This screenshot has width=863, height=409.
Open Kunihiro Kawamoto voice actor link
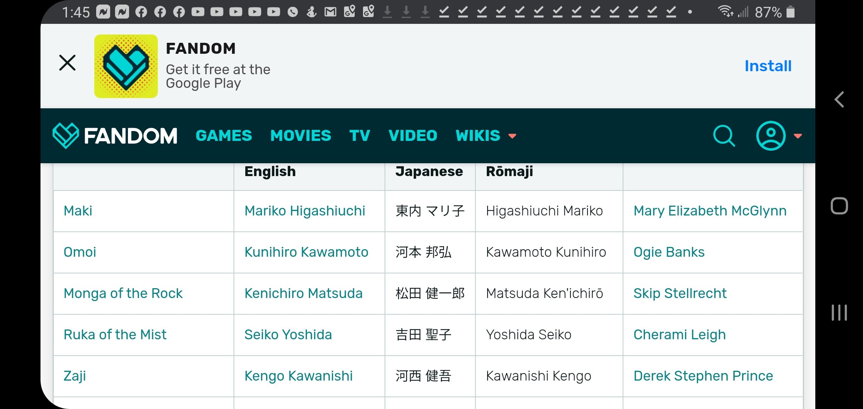(306, 252)
